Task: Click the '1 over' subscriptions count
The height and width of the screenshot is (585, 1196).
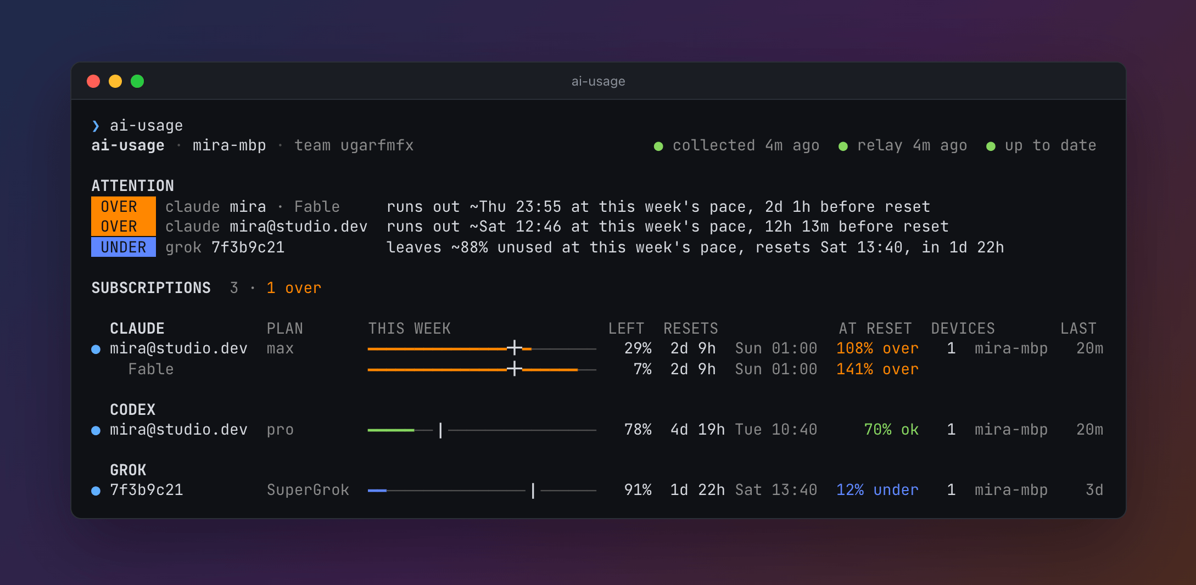Action: (294, 288)
